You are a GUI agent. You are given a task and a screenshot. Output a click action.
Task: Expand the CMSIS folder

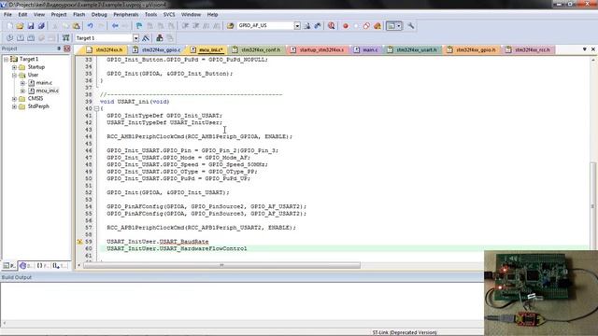(x=14, y=99)
